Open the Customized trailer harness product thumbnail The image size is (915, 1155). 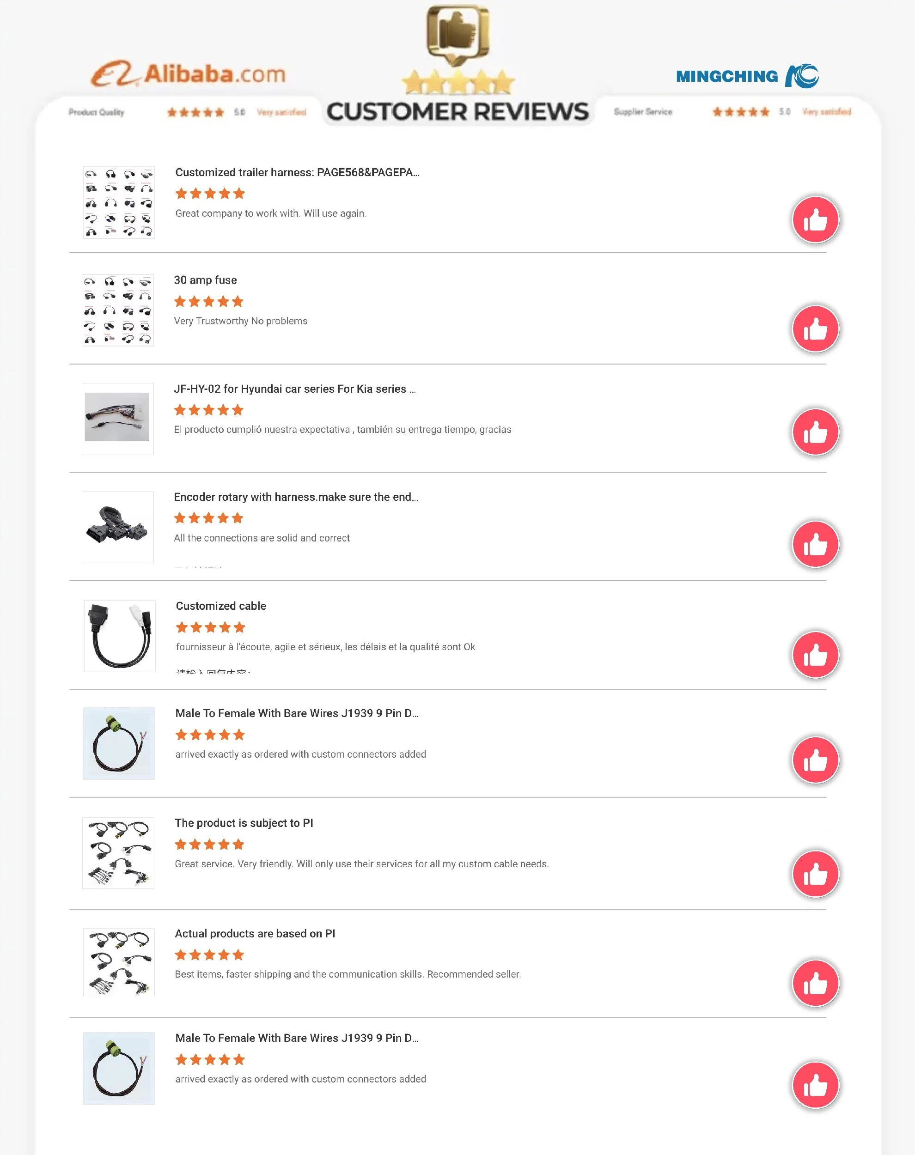(119, 202)
